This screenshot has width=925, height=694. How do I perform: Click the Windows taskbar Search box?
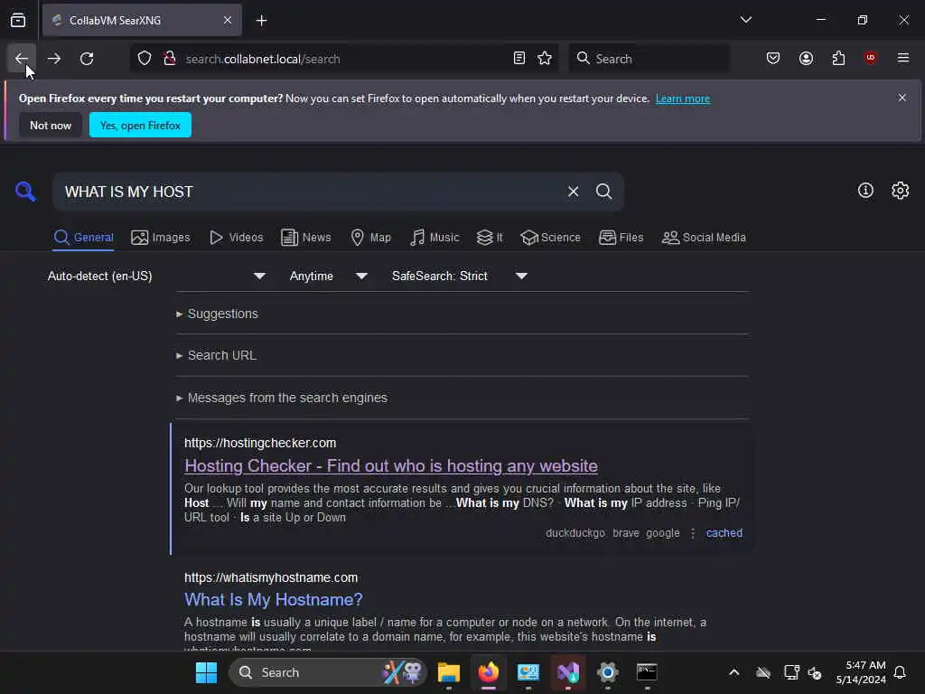pos(327,672)
